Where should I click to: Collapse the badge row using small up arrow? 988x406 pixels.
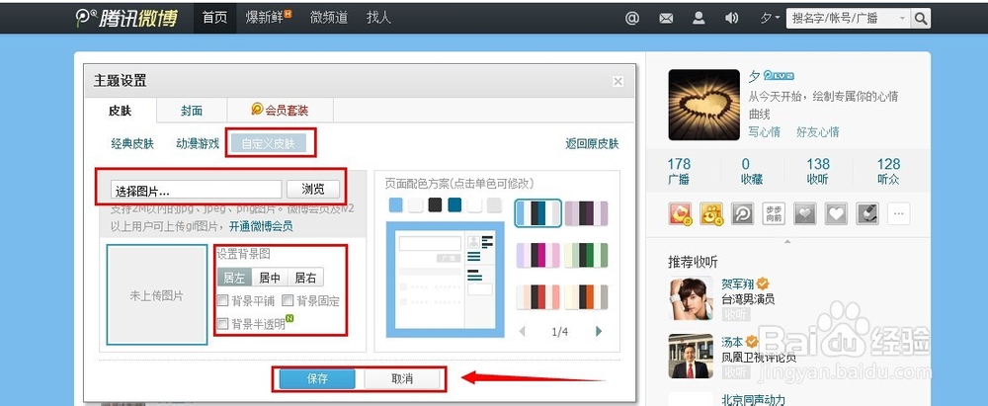pyautogui.click(x=787, y=241)
